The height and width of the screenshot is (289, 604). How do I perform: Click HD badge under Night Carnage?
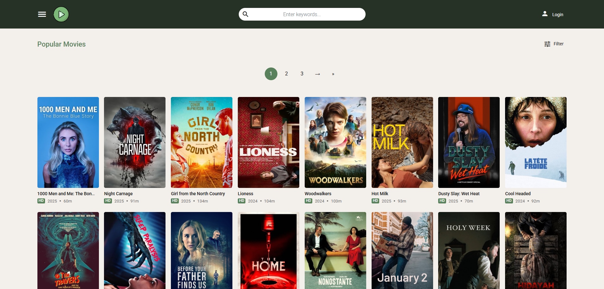108,201
